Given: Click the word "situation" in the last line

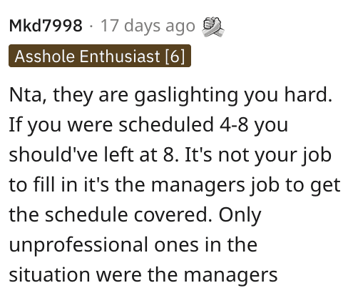Looking at the screenshot, I should pyautogui.click(x=49, y=274).
